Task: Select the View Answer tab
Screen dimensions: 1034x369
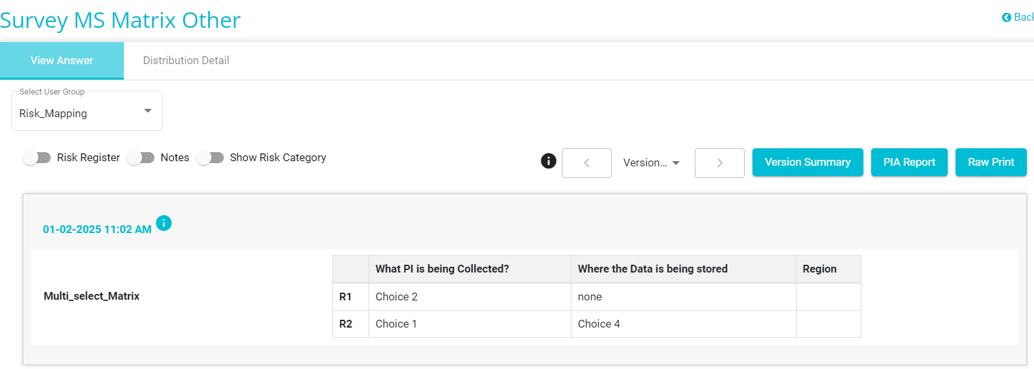Action: (62, 60)
